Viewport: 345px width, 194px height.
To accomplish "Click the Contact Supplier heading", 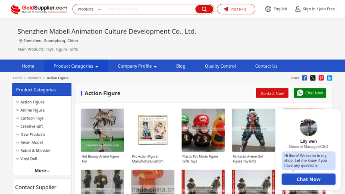I will point(36,187).
